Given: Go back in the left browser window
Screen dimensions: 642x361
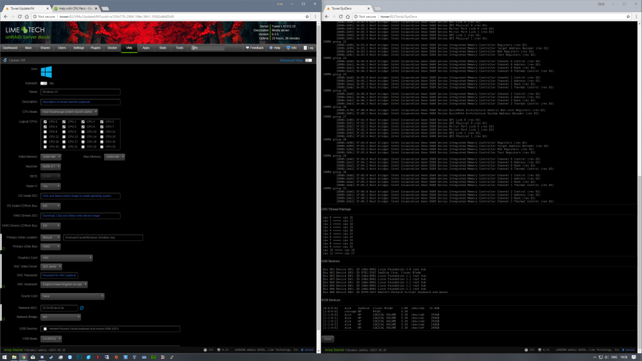Looking at the screenshot, I should [6, 17].
